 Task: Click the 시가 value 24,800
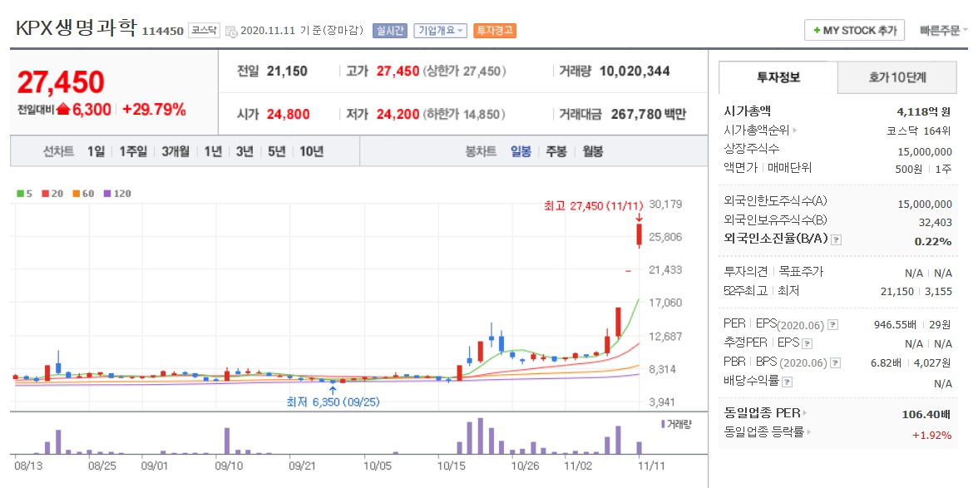(288, 114)
